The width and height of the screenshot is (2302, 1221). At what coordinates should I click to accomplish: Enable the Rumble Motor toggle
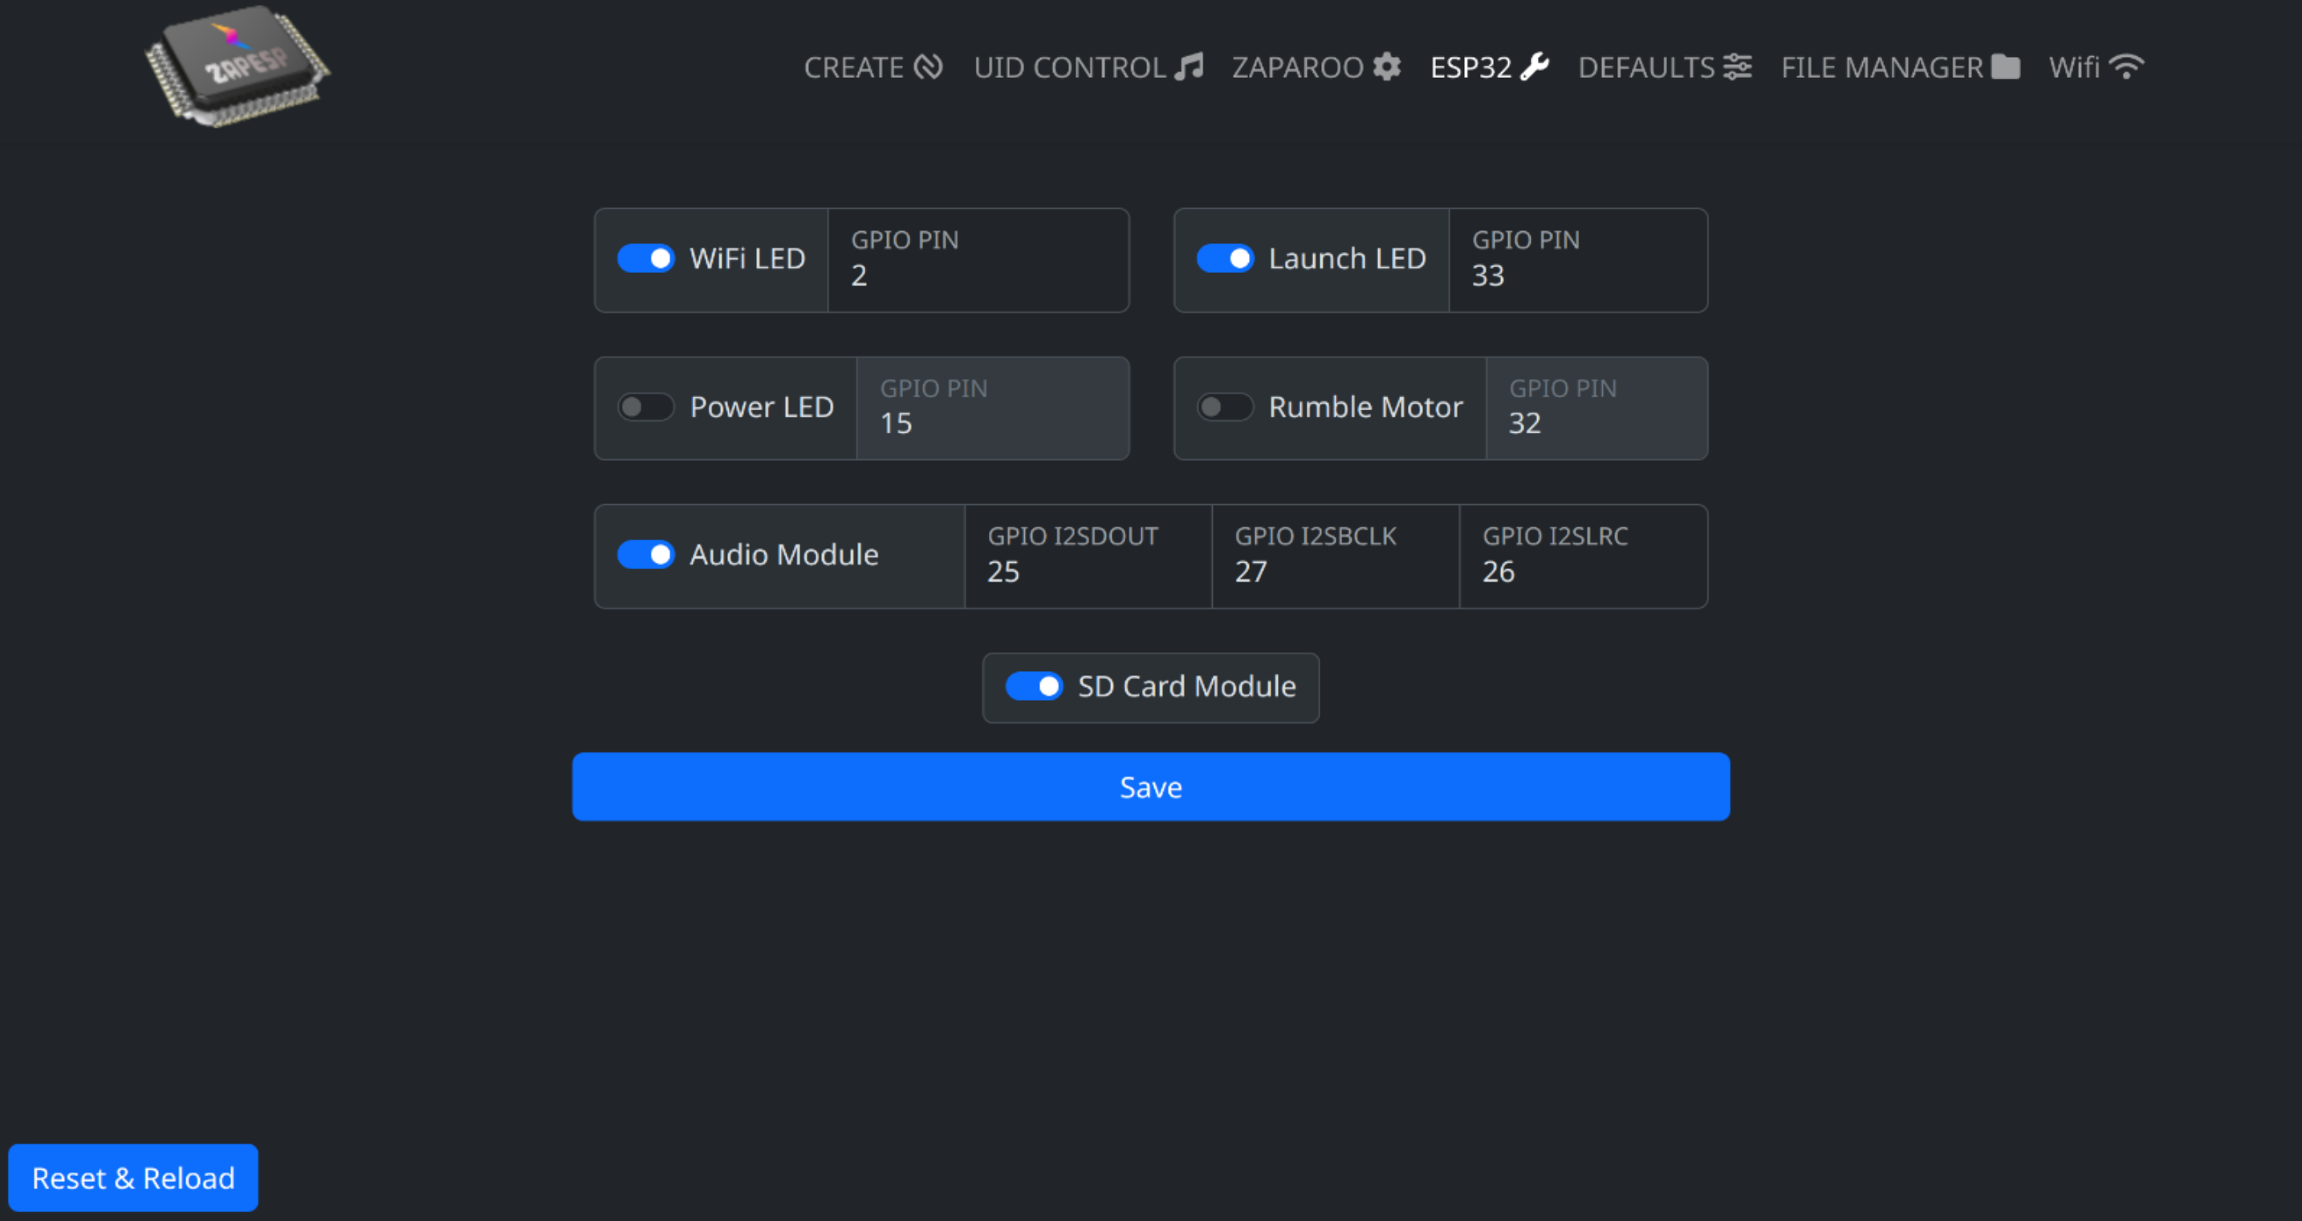pyautogui.click(x=1225, y=407)
